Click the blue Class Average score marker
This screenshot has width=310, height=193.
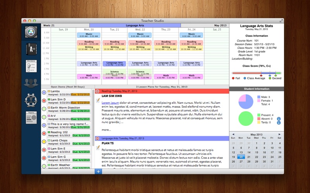coord(270,75)
